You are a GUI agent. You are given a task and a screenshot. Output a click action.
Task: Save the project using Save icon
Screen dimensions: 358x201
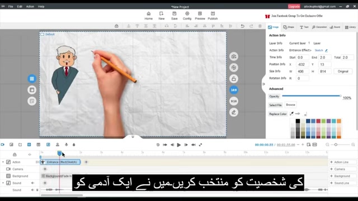[x=174, y=16]
